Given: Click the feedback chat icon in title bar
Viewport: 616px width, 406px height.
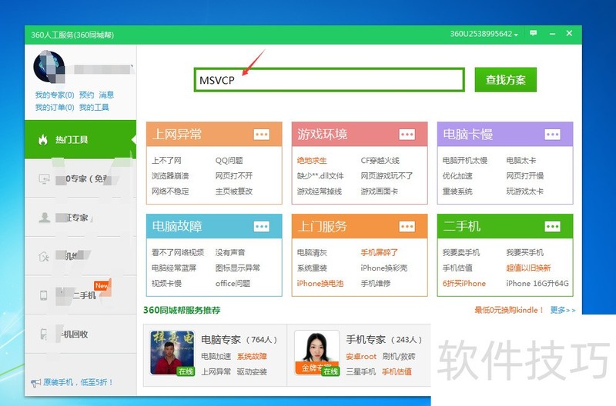Looking at the screenshot, I should pos(533,33).
